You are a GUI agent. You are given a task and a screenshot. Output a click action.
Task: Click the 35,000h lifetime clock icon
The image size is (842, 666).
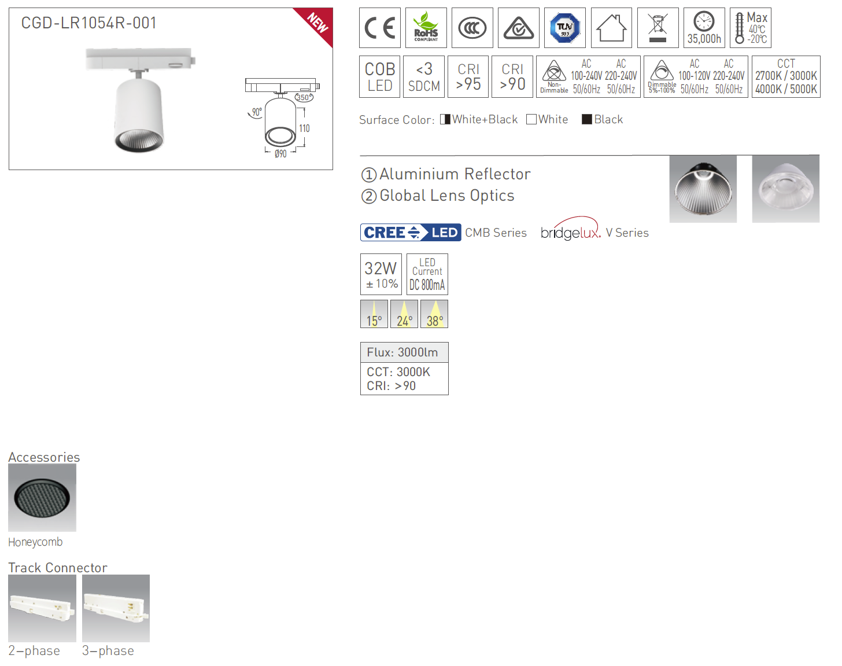pos(704,28)
